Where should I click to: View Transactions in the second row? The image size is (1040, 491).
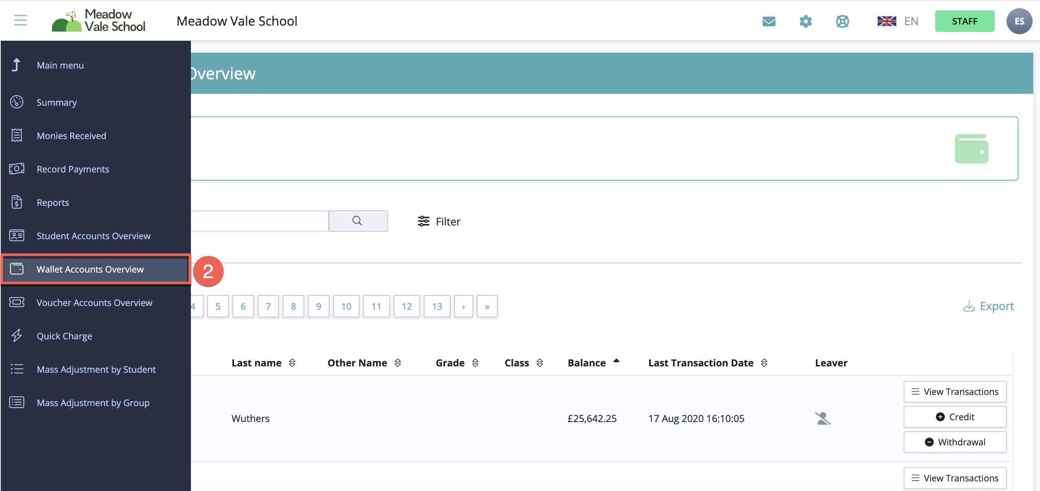[x=955, y=478]
